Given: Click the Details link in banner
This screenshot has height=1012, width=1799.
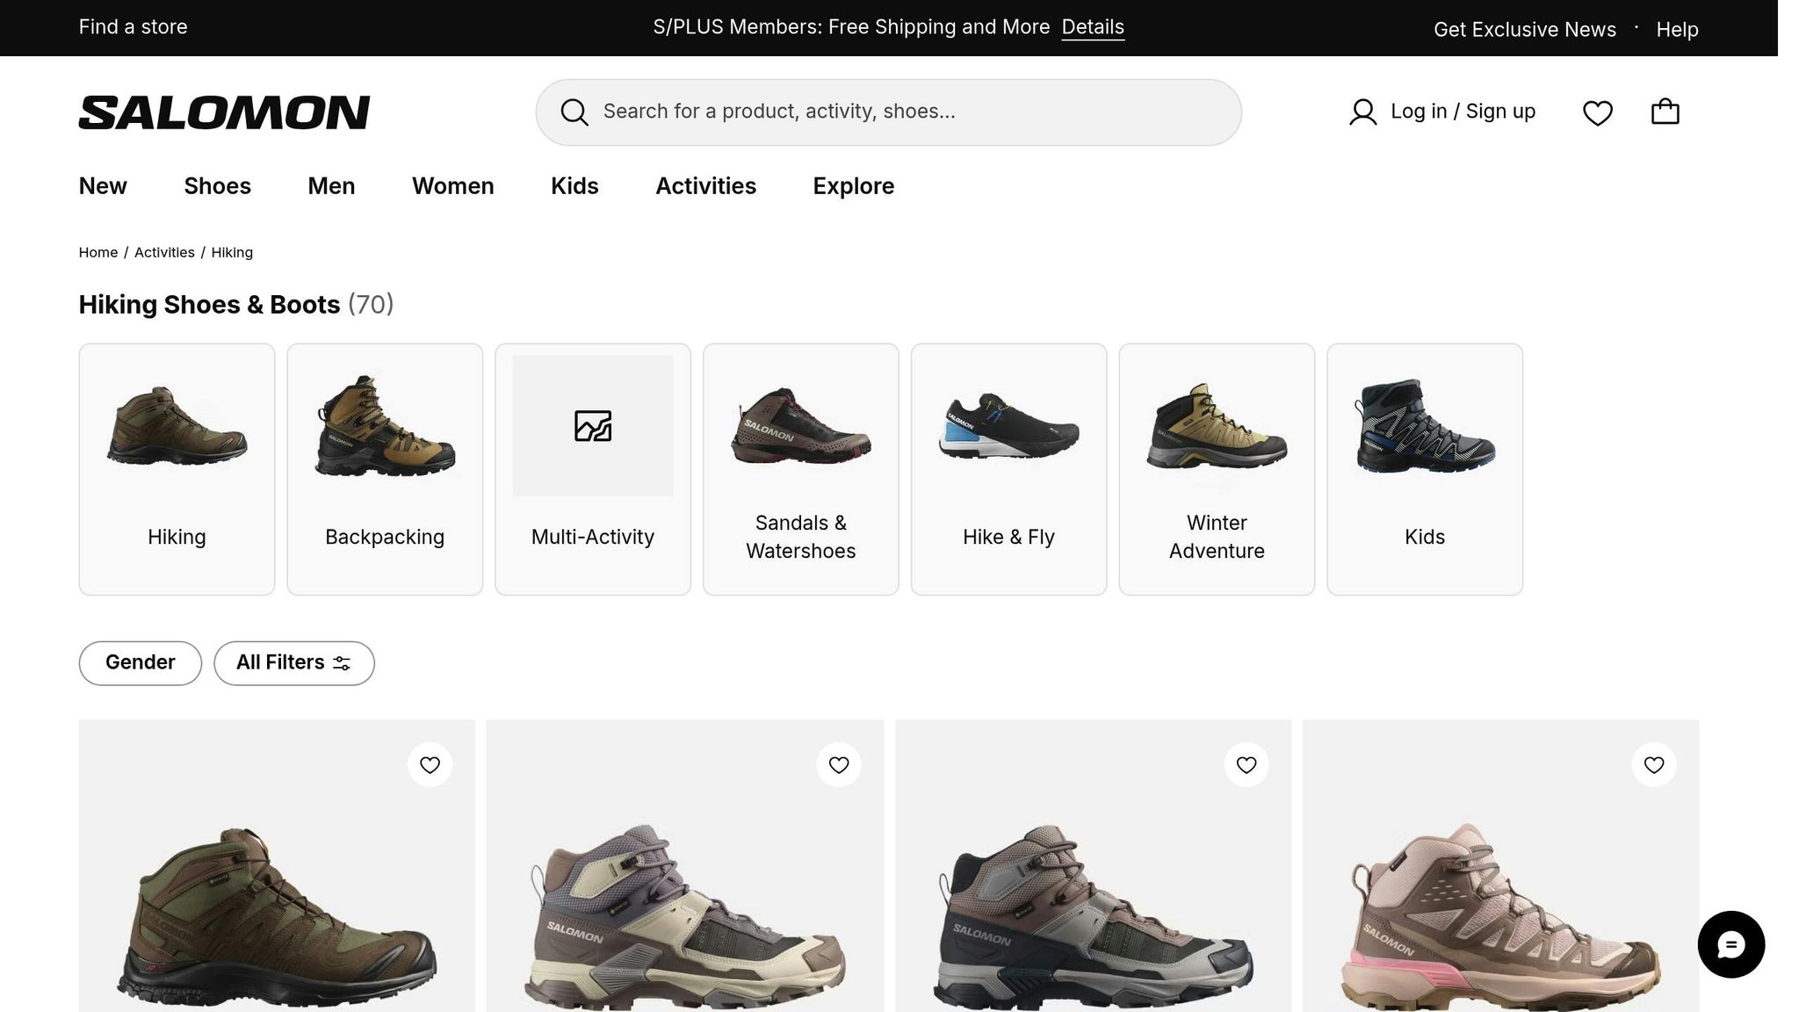Looking at the screenshot, I should [1093, 27].
